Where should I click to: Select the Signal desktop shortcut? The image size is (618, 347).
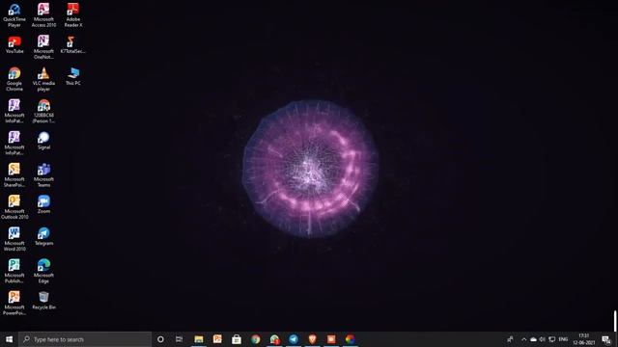43,141
